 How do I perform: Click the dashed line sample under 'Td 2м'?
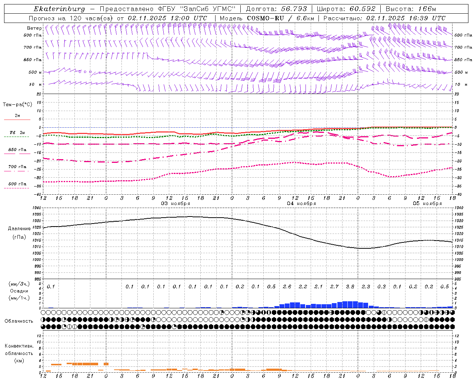(16, 137)
